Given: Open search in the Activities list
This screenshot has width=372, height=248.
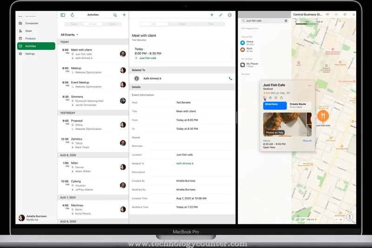Looking at the screenshot, I should (115, 15).
